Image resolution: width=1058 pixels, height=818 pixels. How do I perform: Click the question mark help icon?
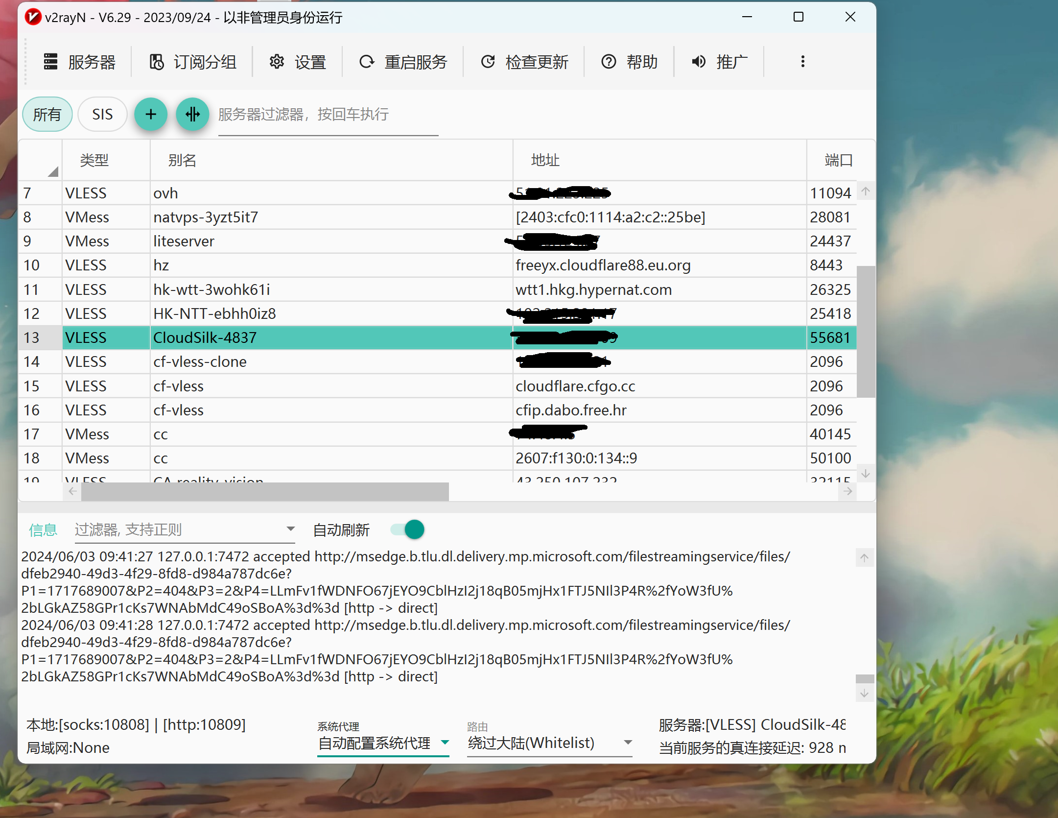pos(609,62)
